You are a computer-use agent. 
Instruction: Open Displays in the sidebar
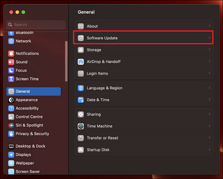click(x=33, y=155)
